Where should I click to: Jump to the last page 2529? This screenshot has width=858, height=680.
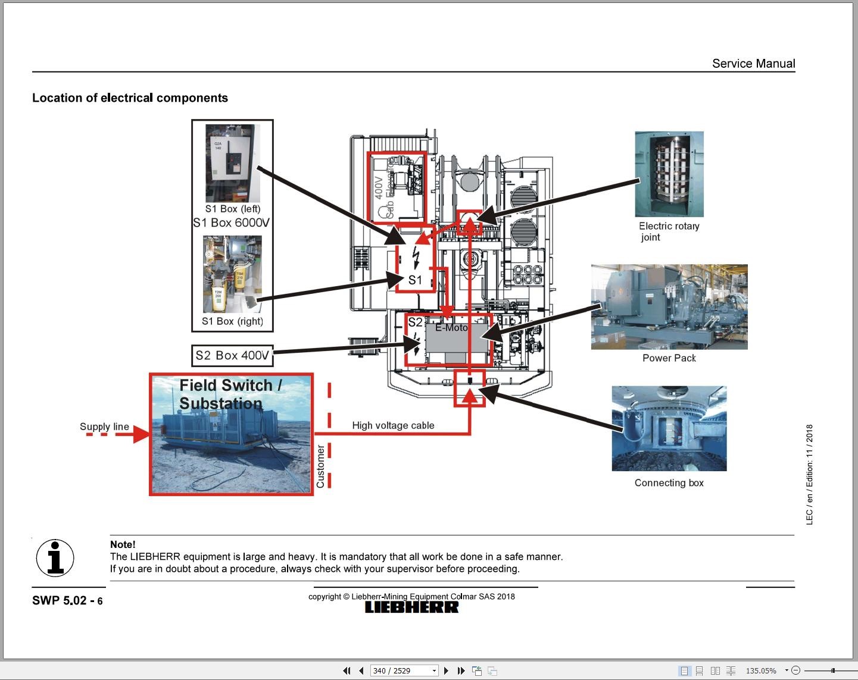coord(461,670)
